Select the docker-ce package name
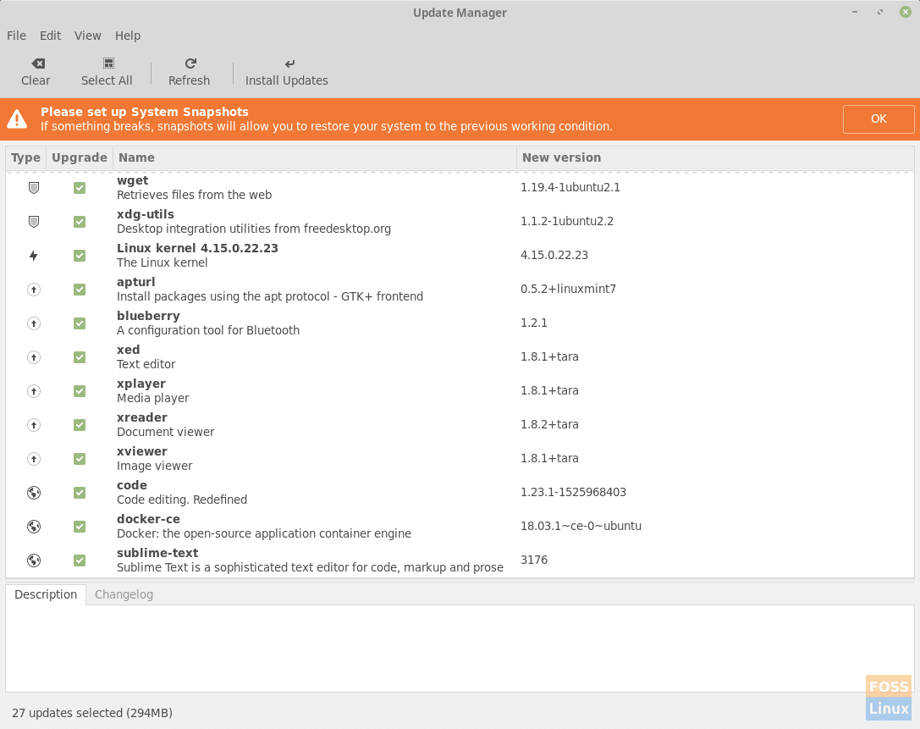 [148, 520]
